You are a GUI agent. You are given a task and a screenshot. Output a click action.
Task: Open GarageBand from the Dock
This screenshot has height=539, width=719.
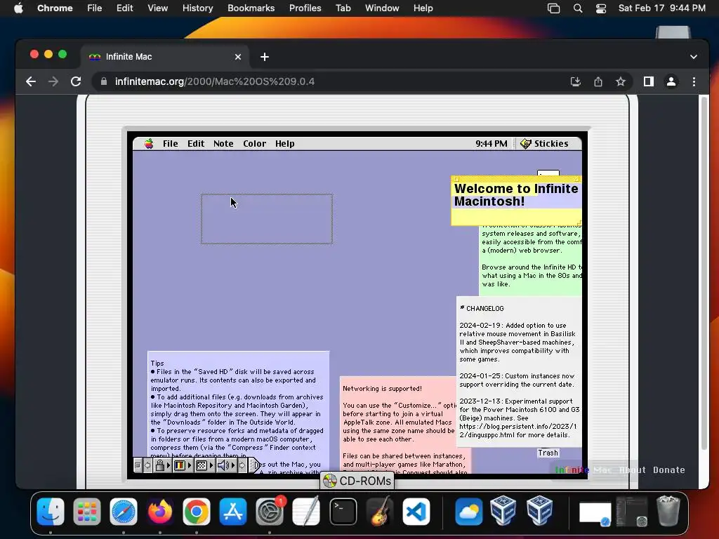(380, 511)
